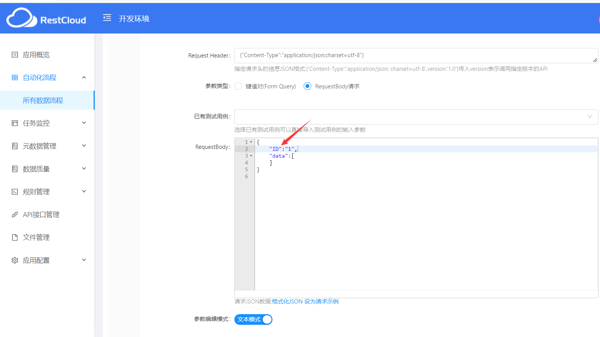Image resolution: width=600 pixels, height=337 pixels.
Task: Click the Request Header hint text
Action: click(x=391, y=69)
